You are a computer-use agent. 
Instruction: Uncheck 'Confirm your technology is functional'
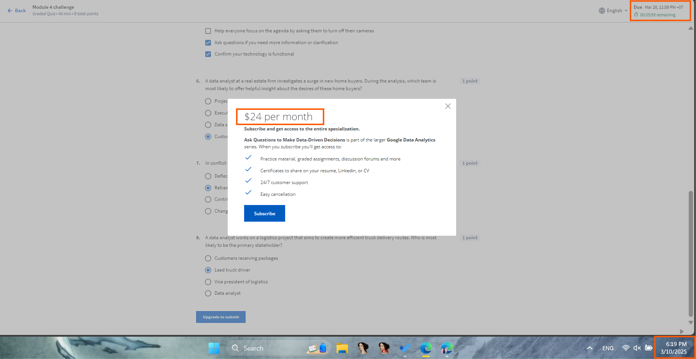tap(208, 54)
